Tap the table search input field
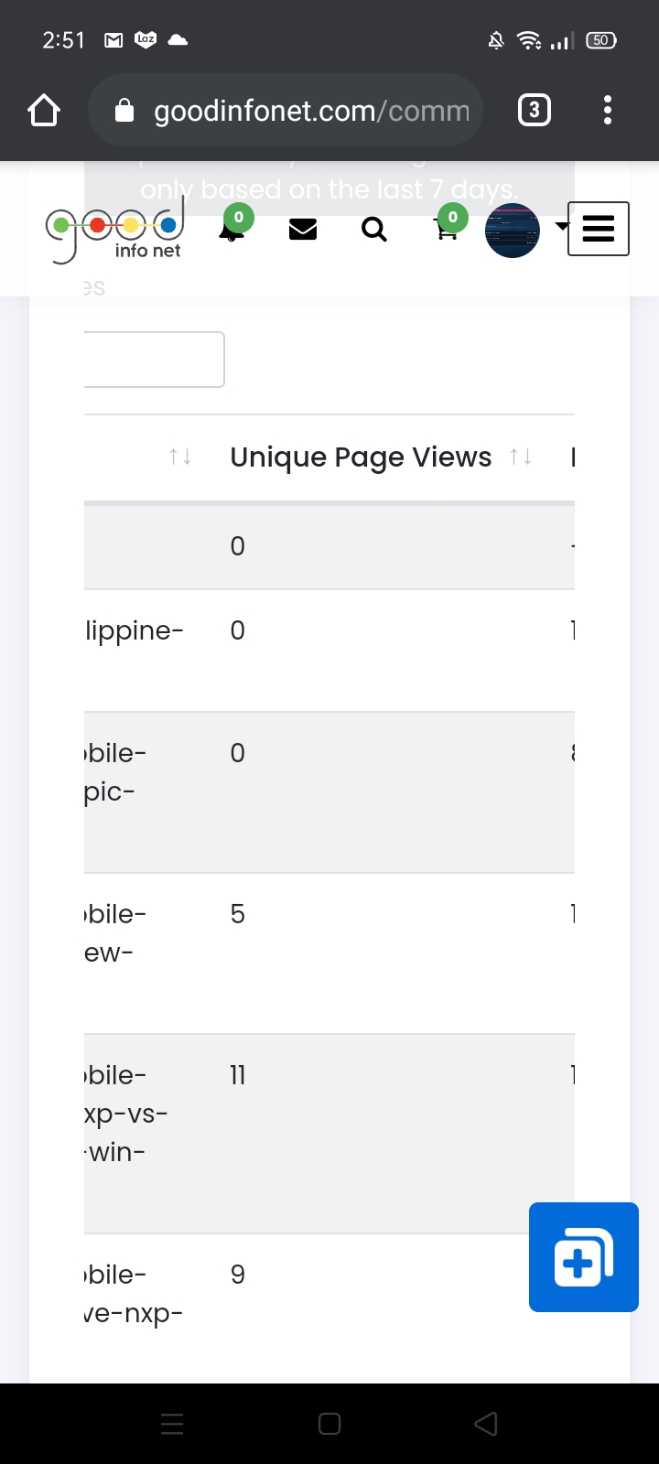The height and width of the screenshot is (1464, 659). click(154, 360)
